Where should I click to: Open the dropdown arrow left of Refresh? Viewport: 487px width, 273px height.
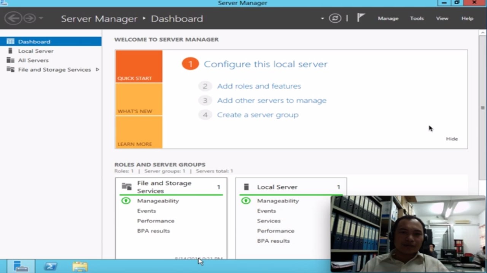(322, 18)
